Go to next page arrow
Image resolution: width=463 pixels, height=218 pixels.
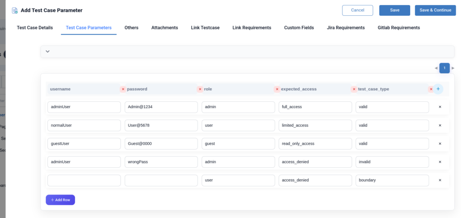pyautogui.click(x=453, y=68)
